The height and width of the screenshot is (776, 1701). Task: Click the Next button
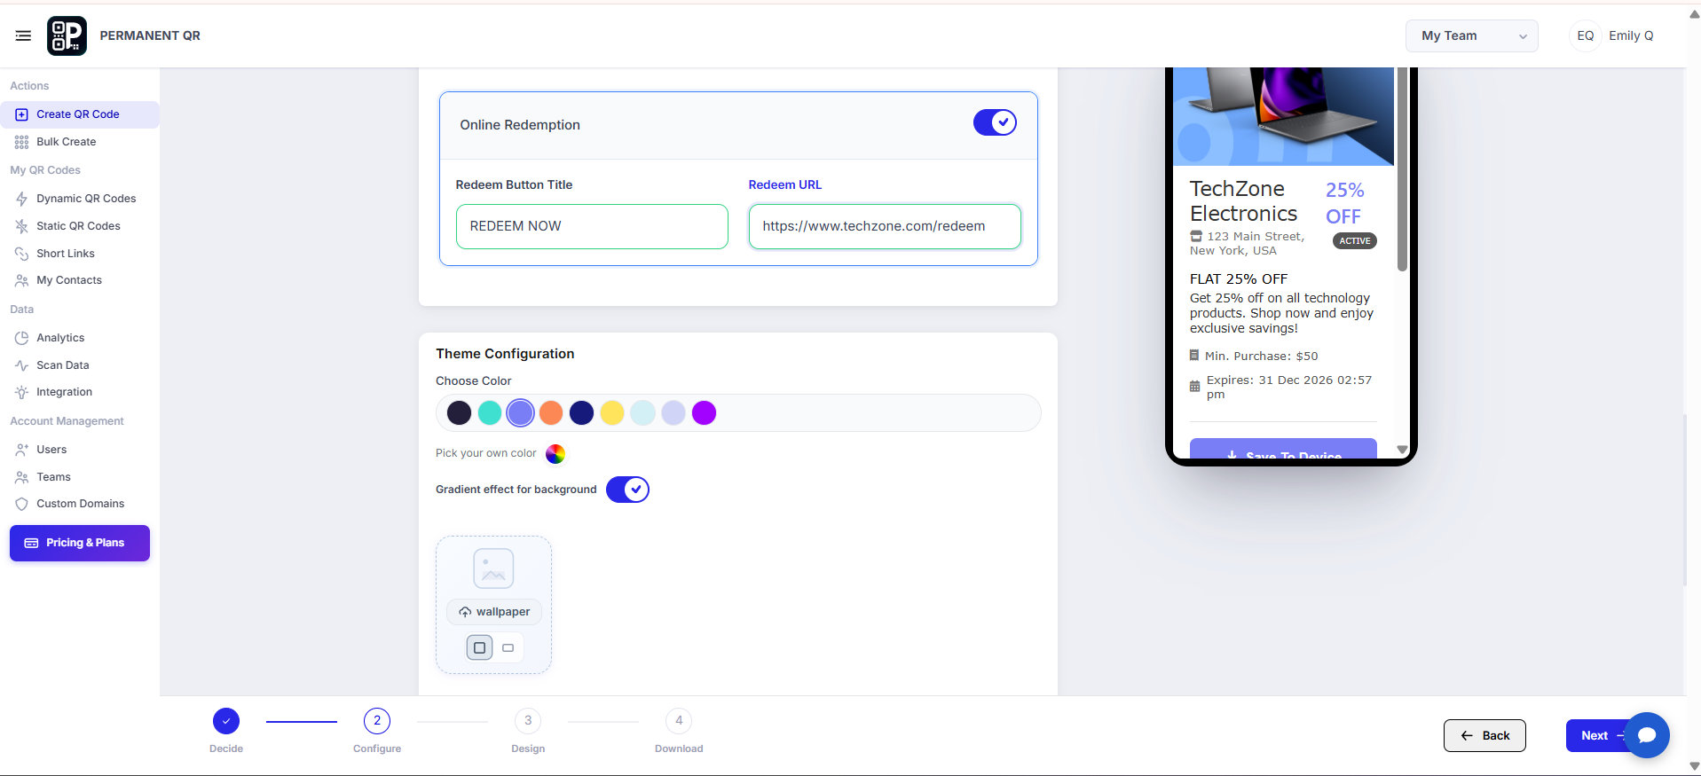click(x=1597, y=735)
